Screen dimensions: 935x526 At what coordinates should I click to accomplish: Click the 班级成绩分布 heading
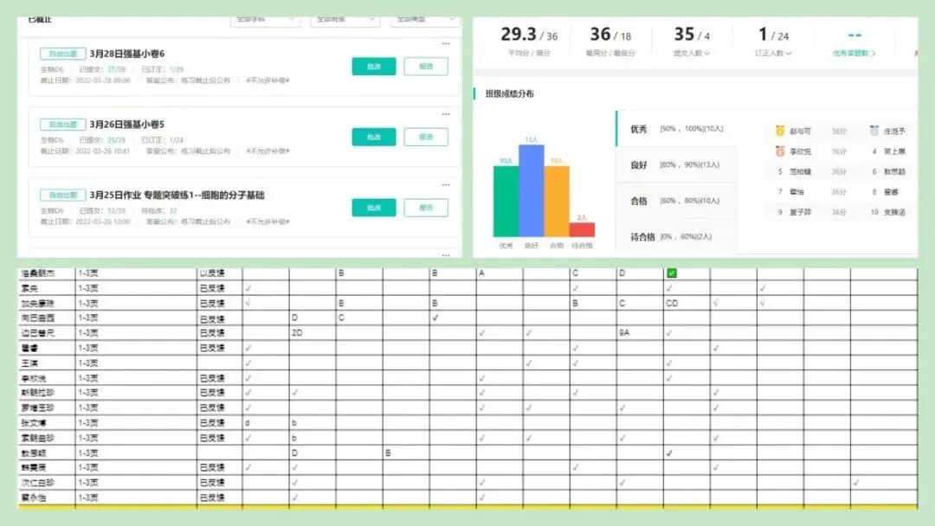tap(509, 93)
